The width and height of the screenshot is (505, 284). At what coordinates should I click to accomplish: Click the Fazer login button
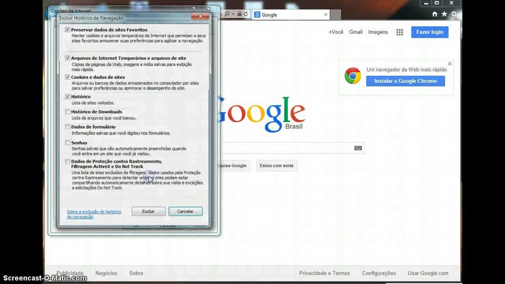point(430,32)
